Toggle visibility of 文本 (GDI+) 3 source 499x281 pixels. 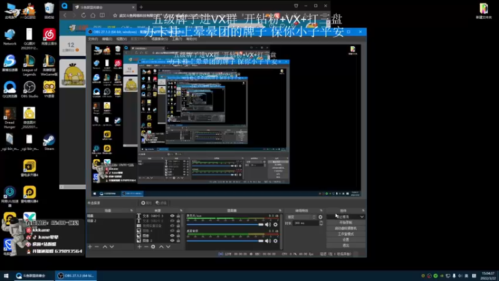point(172,215)
